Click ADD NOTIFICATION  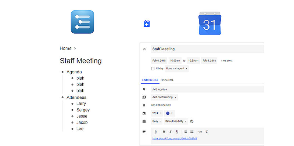[x=161, y=105]
